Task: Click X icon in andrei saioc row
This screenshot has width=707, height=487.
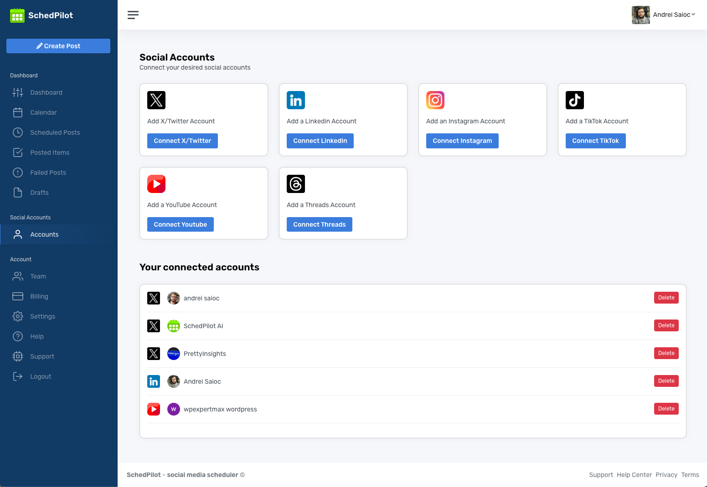Action: [x=154, y=298]
